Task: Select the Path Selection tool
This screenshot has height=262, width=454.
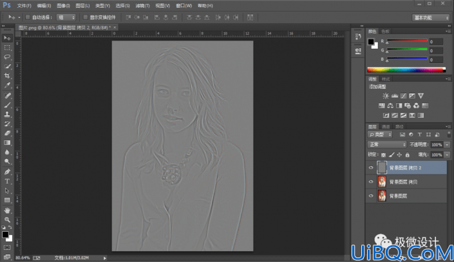Action: point(7,191)
